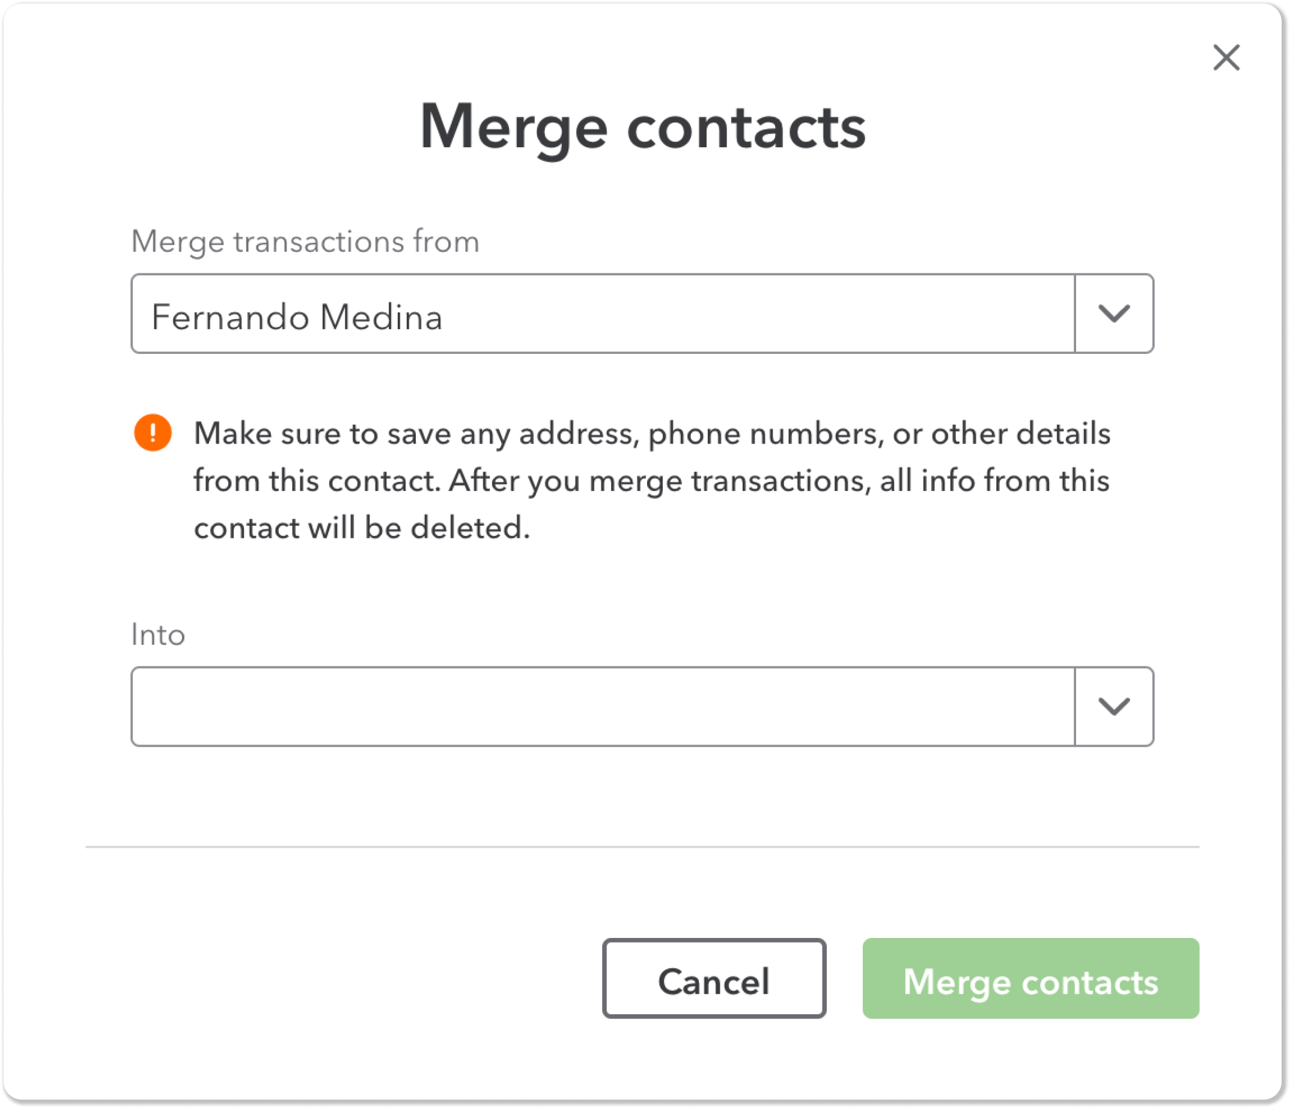Screen dimensions: 1290x1108
Task: Click the 'Merge transactions from' label
Action: 305,242
